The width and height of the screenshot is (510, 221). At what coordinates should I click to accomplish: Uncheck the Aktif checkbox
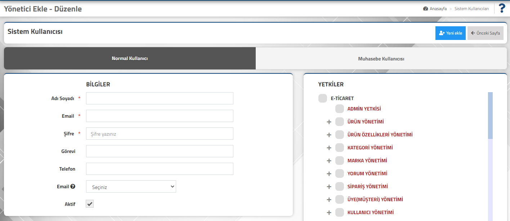90,204
